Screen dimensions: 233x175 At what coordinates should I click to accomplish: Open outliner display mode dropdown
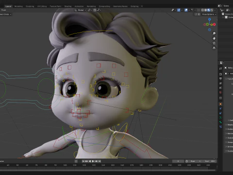[x=222, y=10]
